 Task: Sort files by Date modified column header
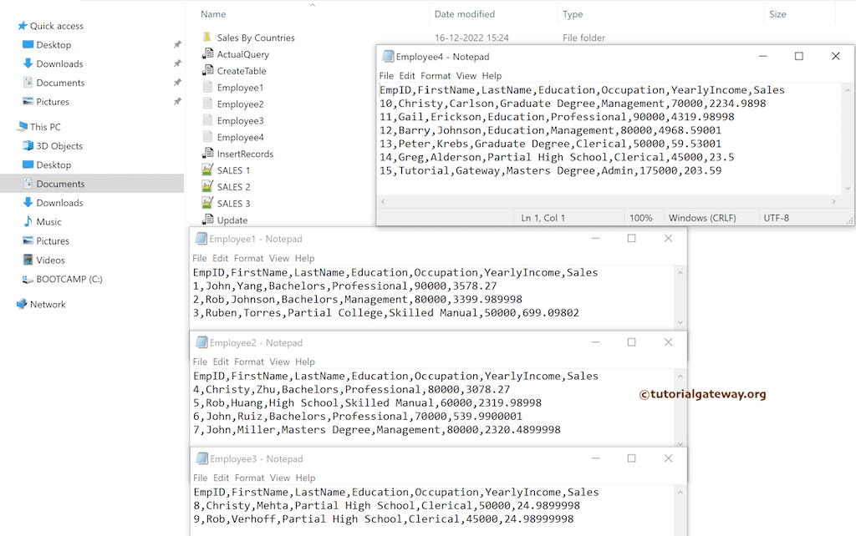click(465, 14)
